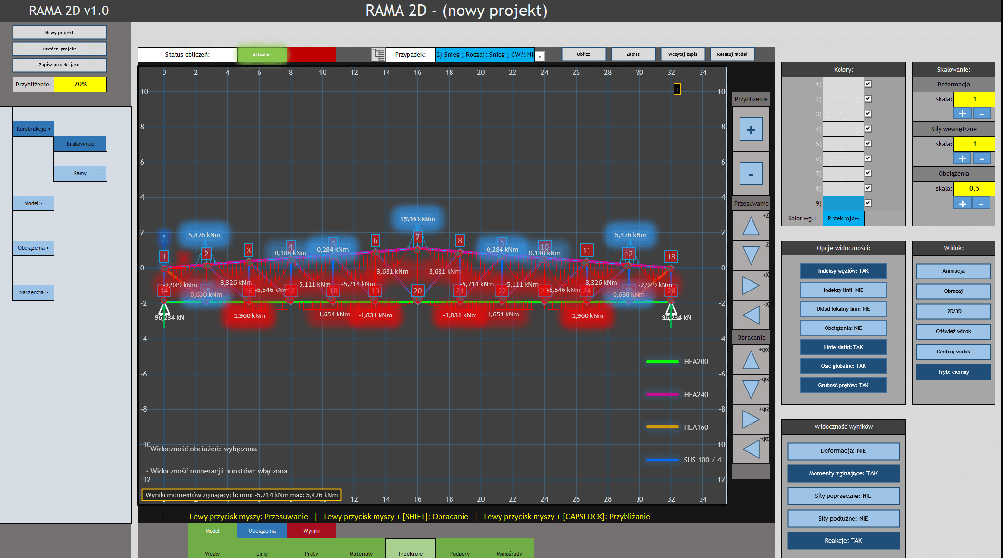Click the blue color swatch in row 9
1003x558 pixels.
coord(843,203)
